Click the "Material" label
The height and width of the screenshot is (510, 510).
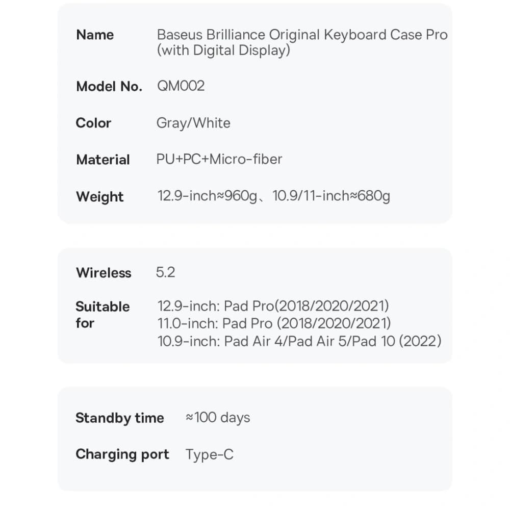coord(103,160)
